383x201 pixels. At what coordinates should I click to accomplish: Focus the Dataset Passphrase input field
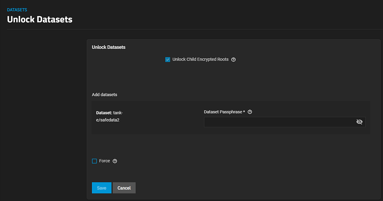(x=278, y=122)
